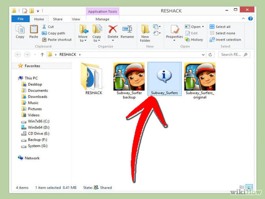Go up one folder level

42,55
